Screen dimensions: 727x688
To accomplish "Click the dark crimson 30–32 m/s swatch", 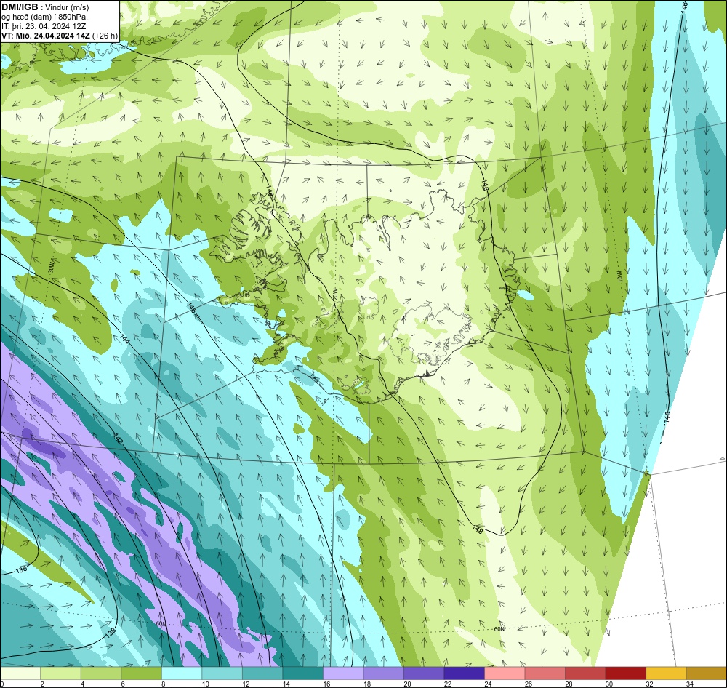I will tap(625, 673).
